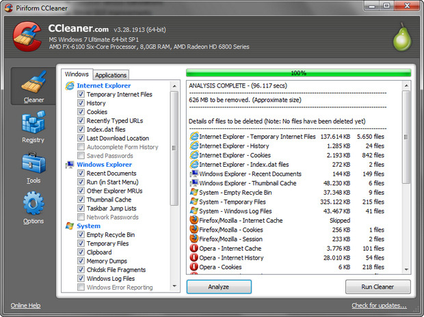424x317 pixels.
Task: Select the System category header
Action: click(88, 226)
